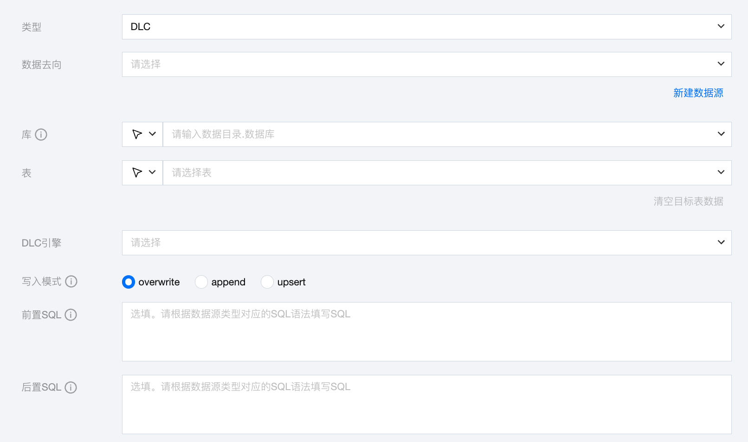
Task: Select the overwrite write mode
Action: (x=129, y=282)
